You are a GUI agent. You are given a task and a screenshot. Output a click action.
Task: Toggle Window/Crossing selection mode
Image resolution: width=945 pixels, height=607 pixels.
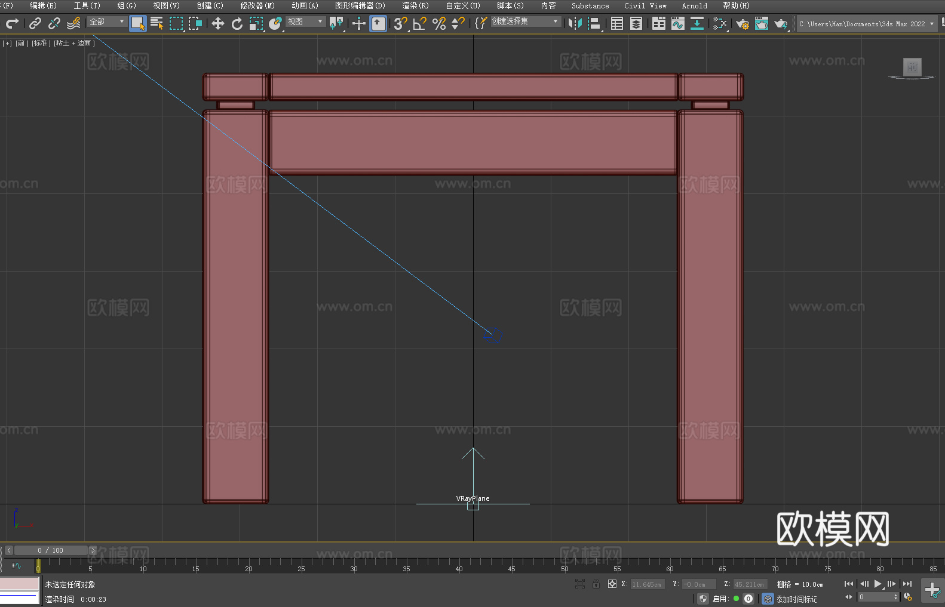(195, 23)
